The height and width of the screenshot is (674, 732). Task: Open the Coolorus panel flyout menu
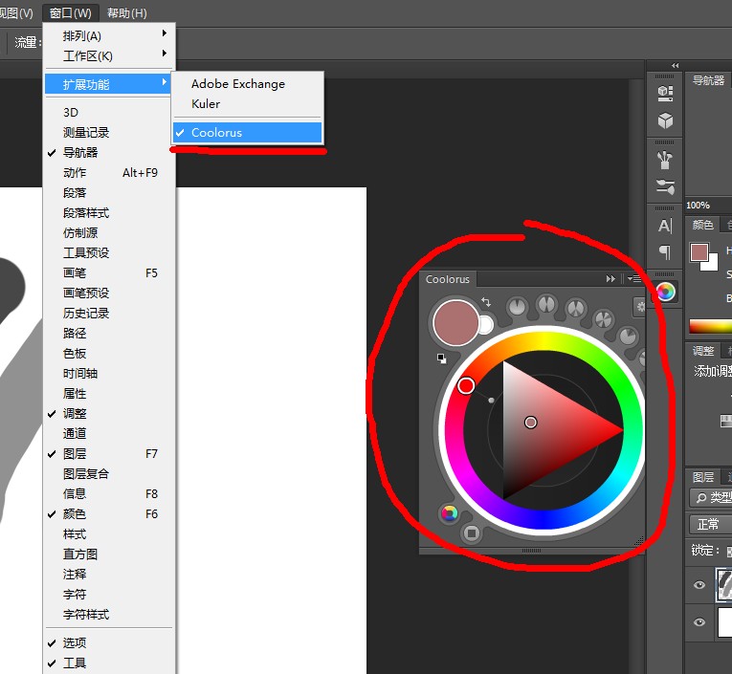click(634, 278)
